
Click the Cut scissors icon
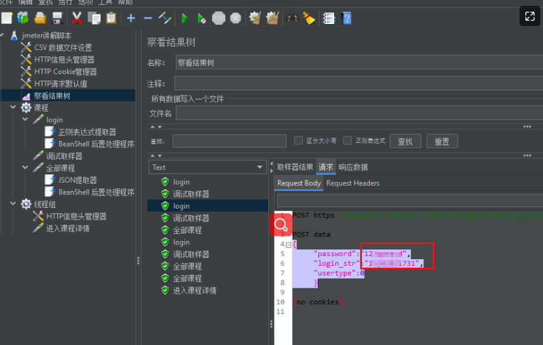(x=77, y=18)
